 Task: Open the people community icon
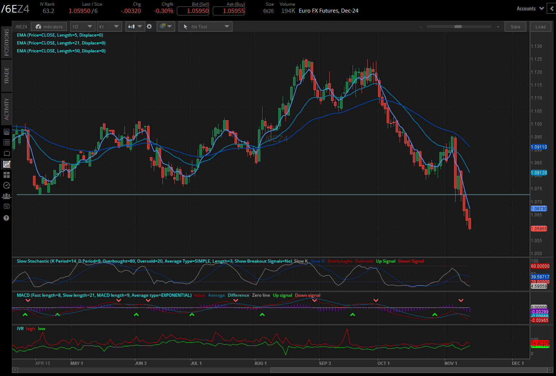tap(6, 196)
